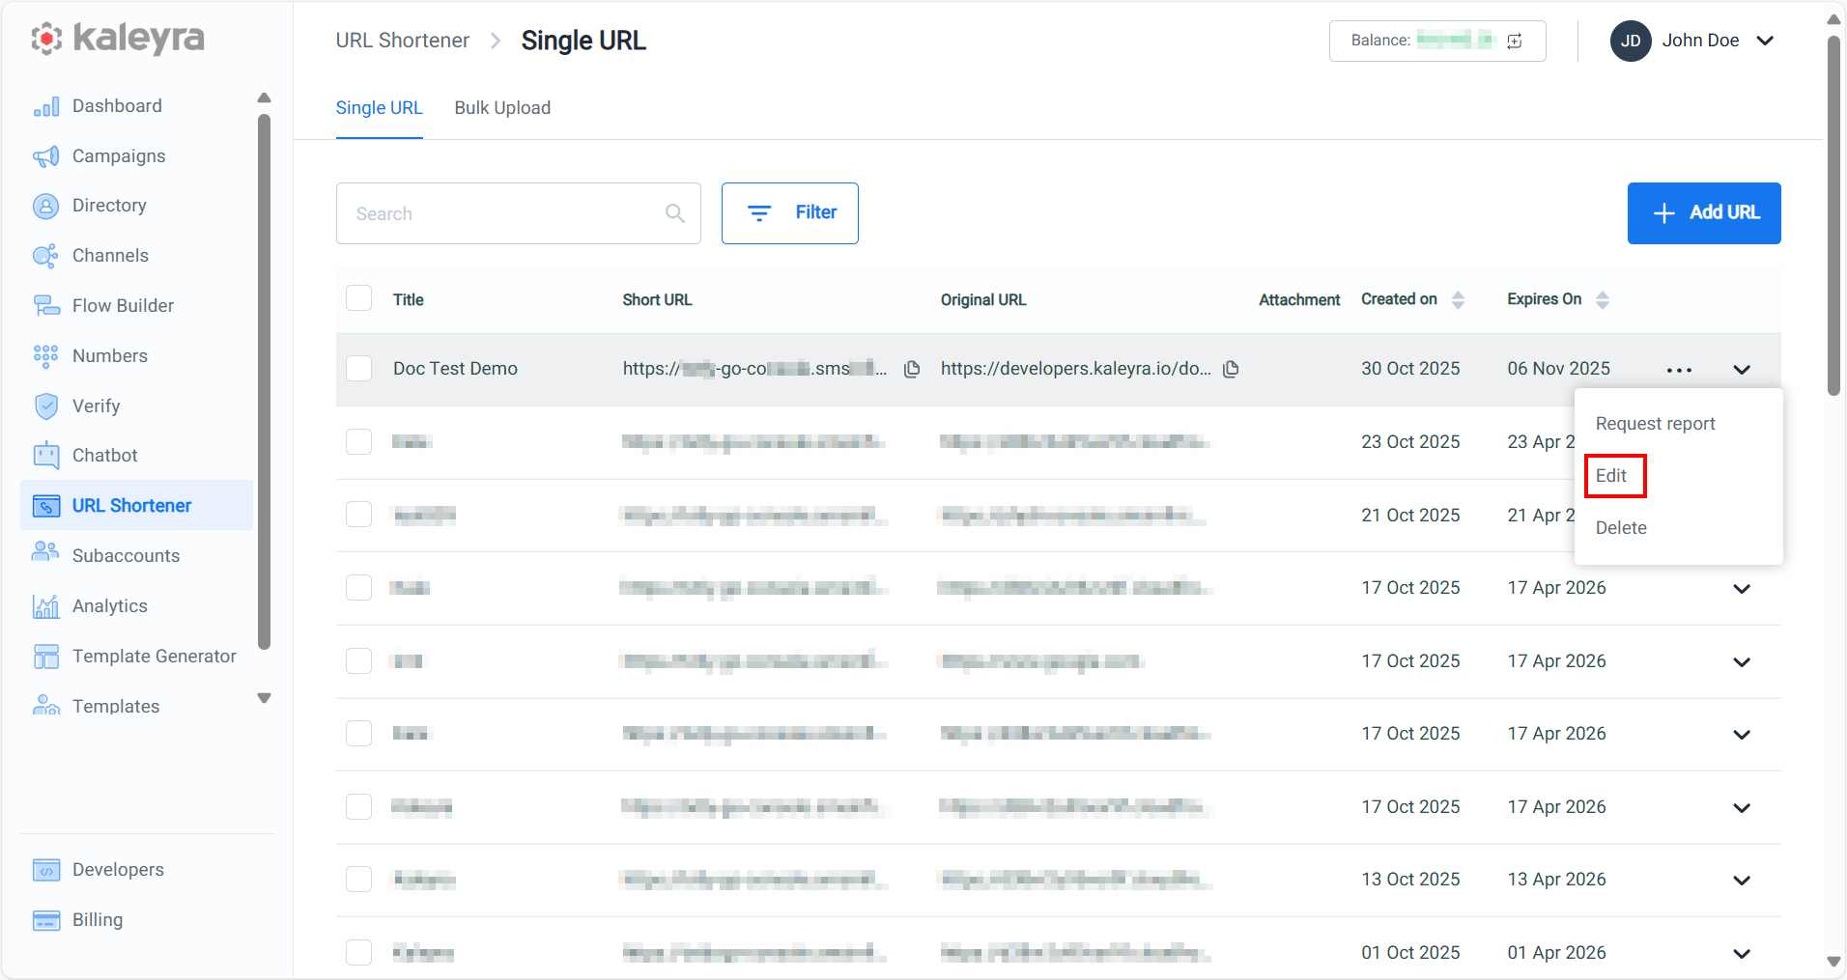The image size is (1847, 980).
Task: Check the row created 21 Oct 2025
Action: pos(359,514)
